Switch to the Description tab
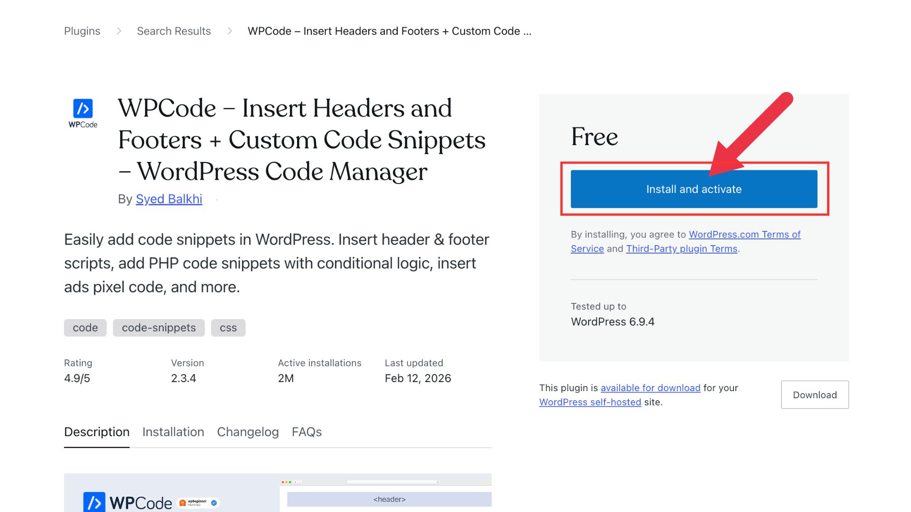911x512 pixels. coord(97,432)
